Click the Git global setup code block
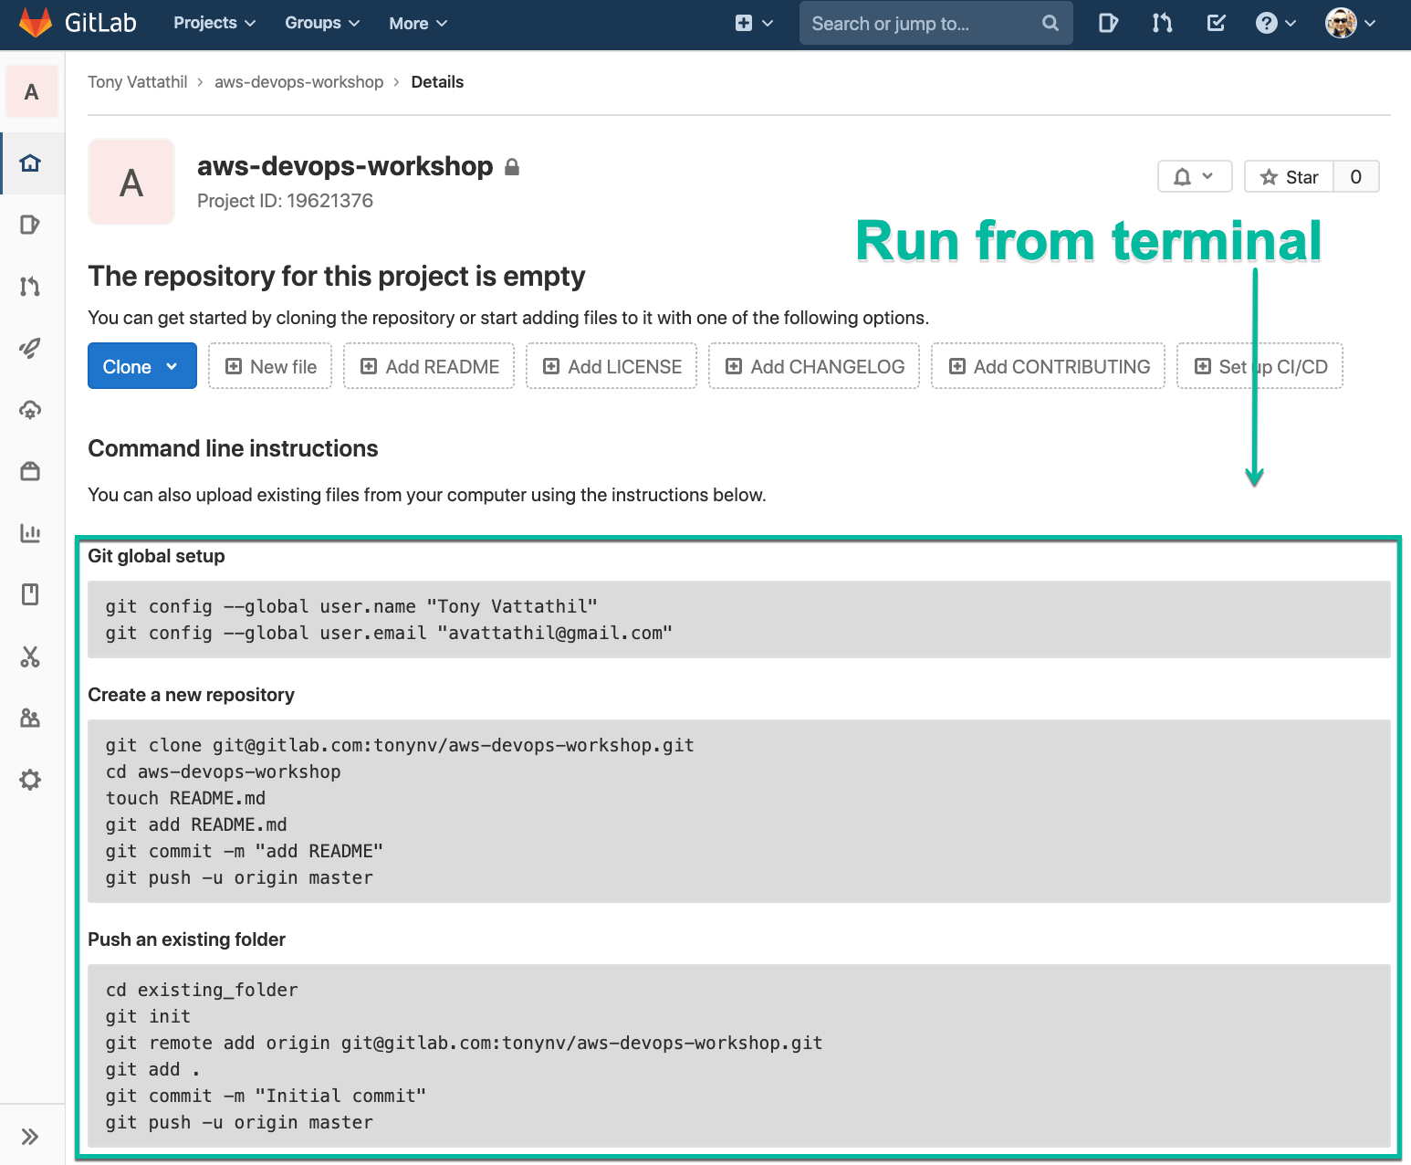Screen dimensions: 1411x1165 pos(739,620)
